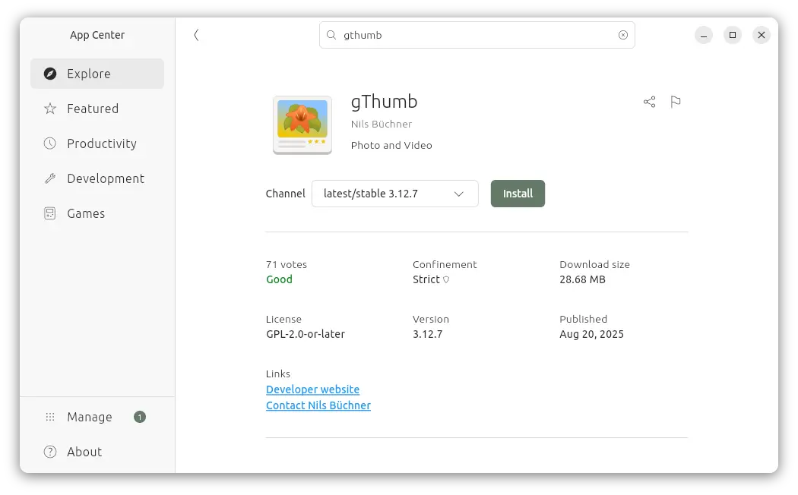Click the 28.68 MB download size
This screenshot has height=495, width=798.
click(582, 279)
